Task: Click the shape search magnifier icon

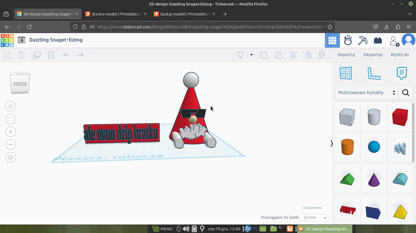Action: [406, 93]
